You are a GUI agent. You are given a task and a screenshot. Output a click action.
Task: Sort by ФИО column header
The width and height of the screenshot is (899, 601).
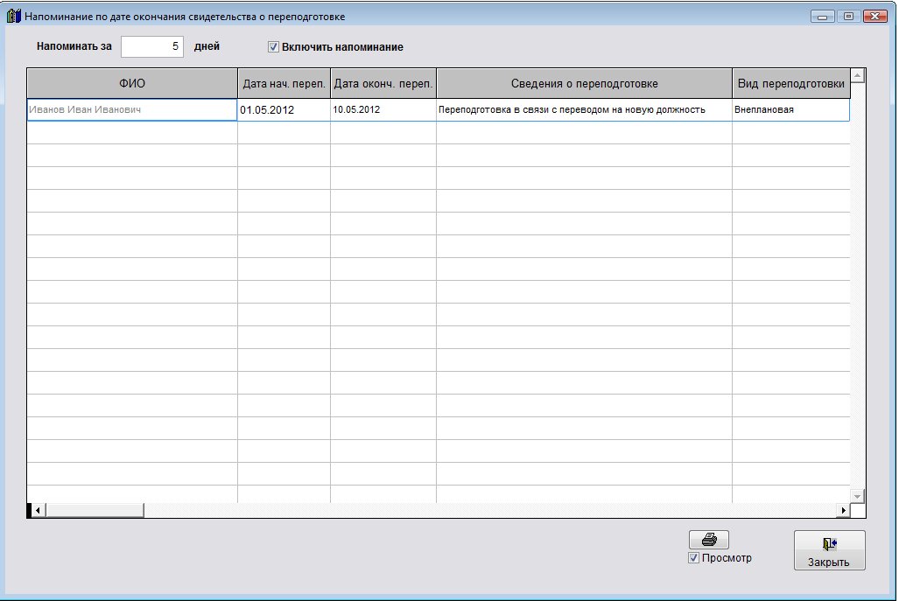click(132, 83)
